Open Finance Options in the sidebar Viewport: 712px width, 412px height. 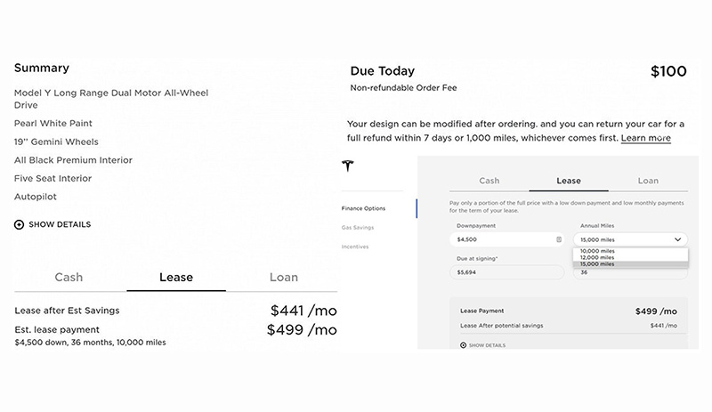pos(363,208)
